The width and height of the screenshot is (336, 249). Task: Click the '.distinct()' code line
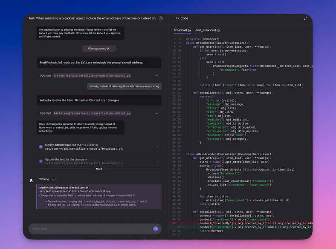tap(215, 177)
